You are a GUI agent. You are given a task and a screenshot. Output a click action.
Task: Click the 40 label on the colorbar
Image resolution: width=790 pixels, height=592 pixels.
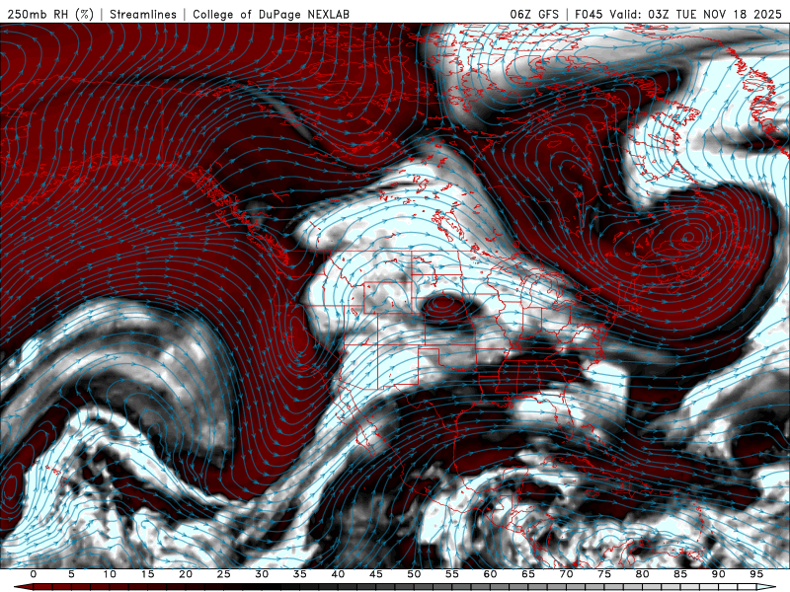[x=338, y=574]
